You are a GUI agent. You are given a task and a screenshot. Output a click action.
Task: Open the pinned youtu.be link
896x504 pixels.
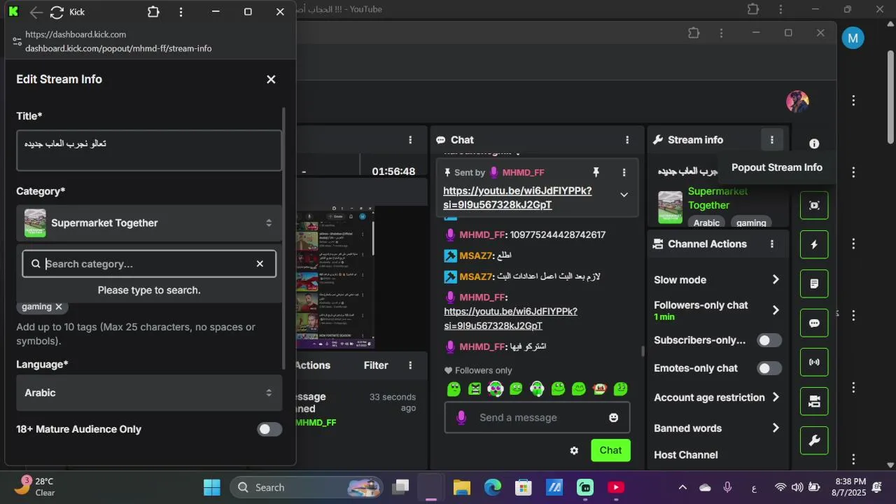(x=517, y=198)
